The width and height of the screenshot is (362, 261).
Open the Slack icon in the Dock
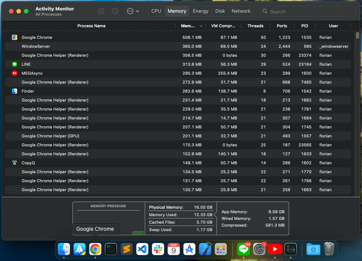click(158, 249)
